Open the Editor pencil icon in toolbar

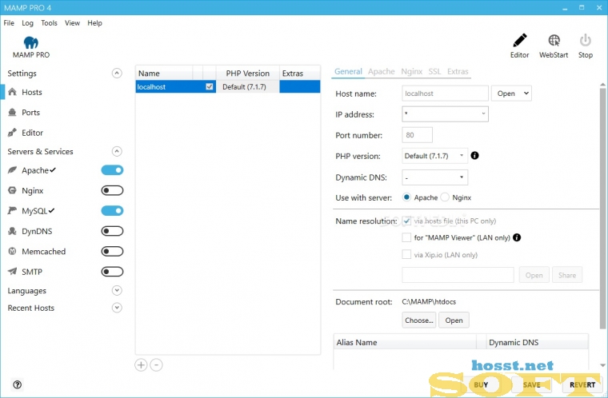519,40
